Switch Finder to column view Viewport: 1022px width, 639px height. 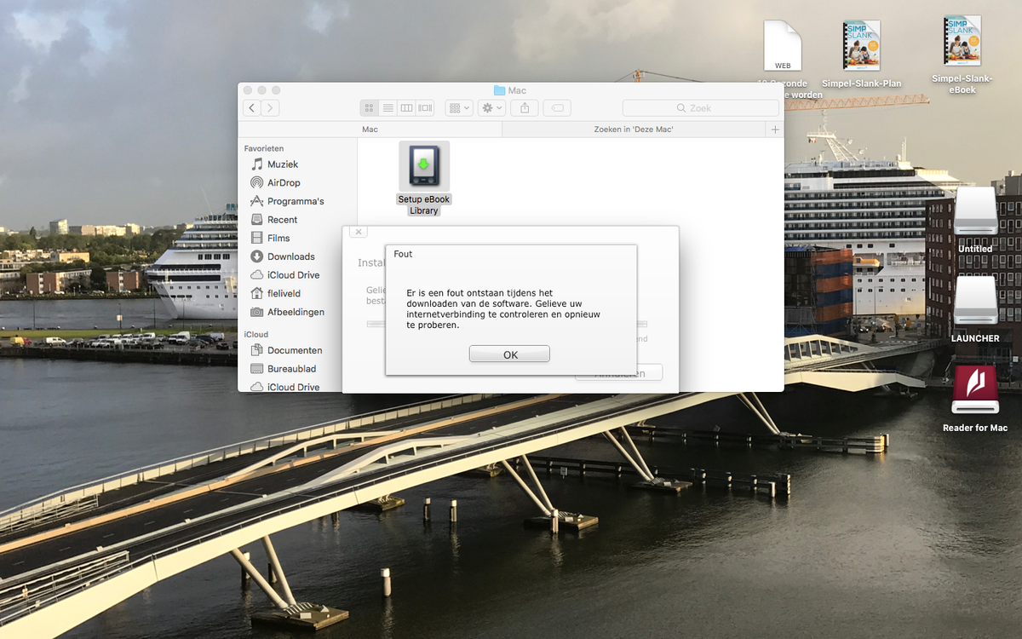click(x=407, y=108)
